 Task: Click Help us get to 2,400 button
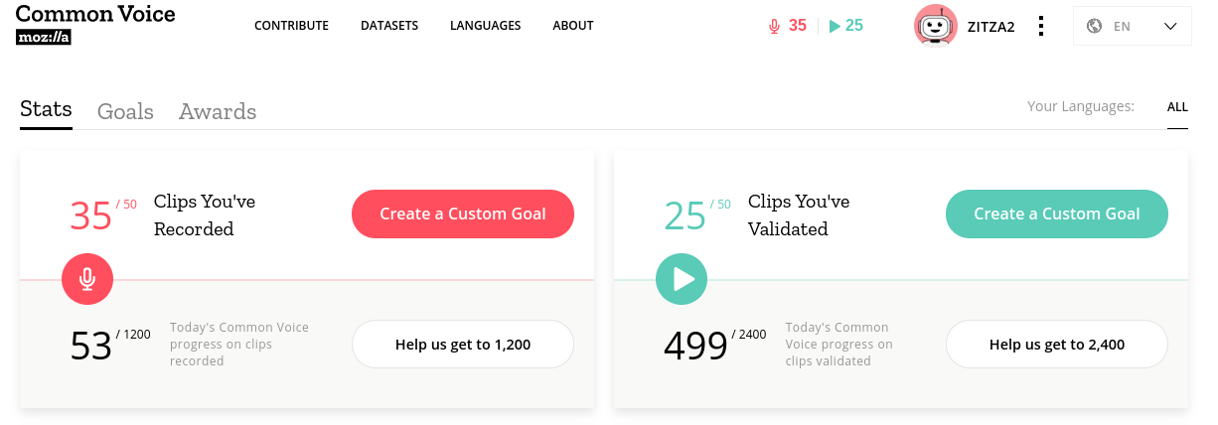[x=1057, y=345]
